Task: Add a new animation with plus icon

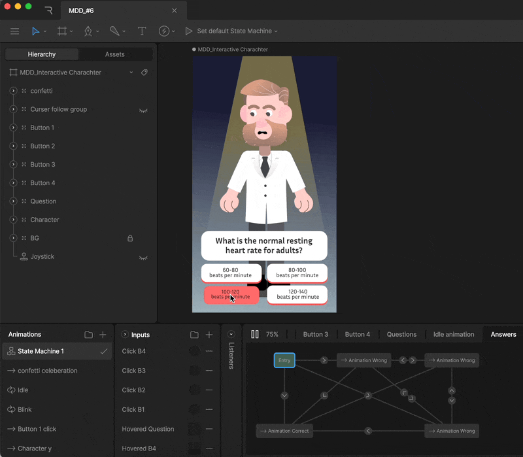Action: point(103,335)
